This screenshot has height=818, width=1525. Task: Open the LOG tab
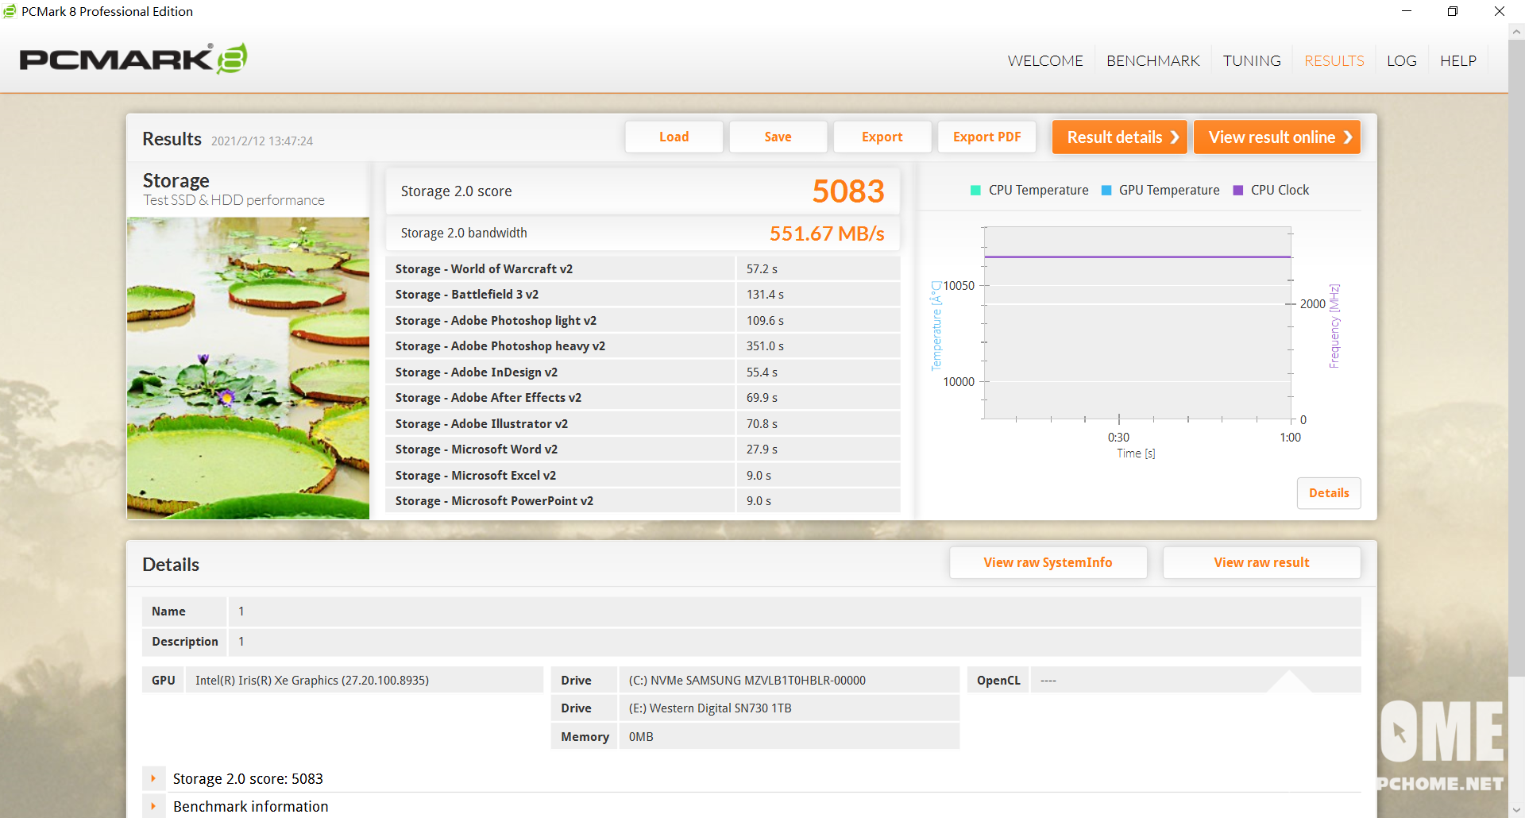[1401, 61]
